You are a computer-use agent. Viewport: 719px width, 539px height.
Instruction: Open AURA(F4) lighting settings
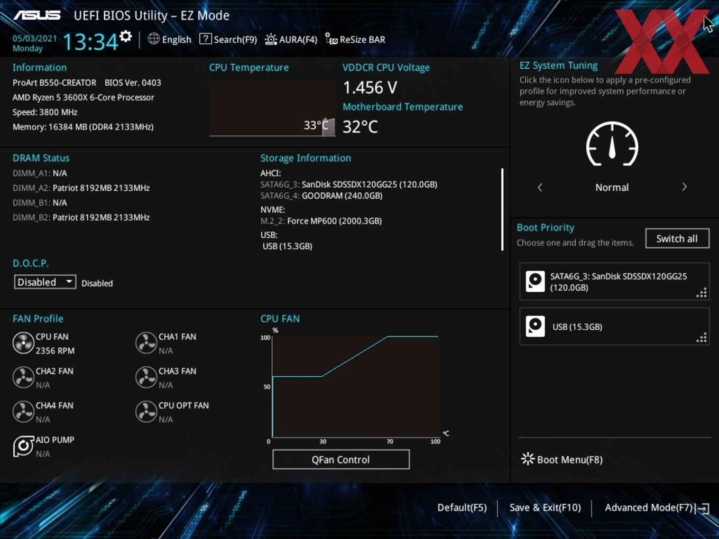291,39
